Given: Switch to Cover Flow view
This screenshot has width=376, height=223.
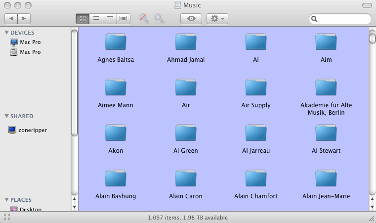Looking at the screenshot, I should point(124,19).
